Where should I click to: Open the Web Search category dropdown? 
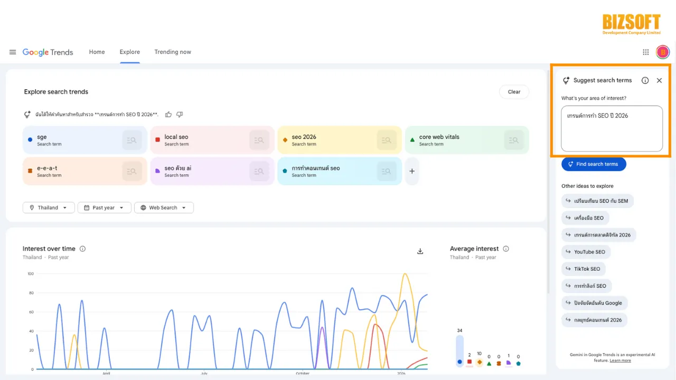[x=164, y=207]
